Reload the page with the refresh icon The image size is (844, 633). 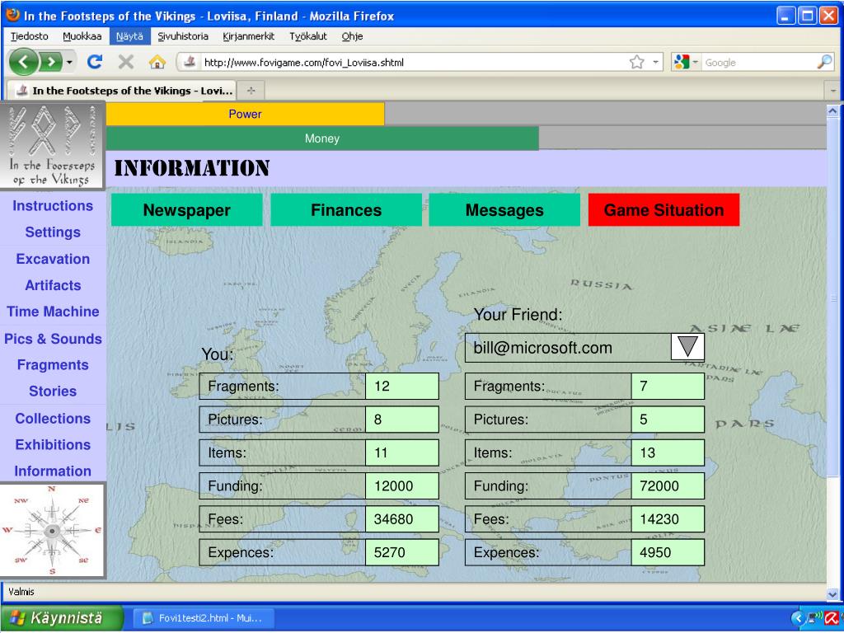[95, 62]
